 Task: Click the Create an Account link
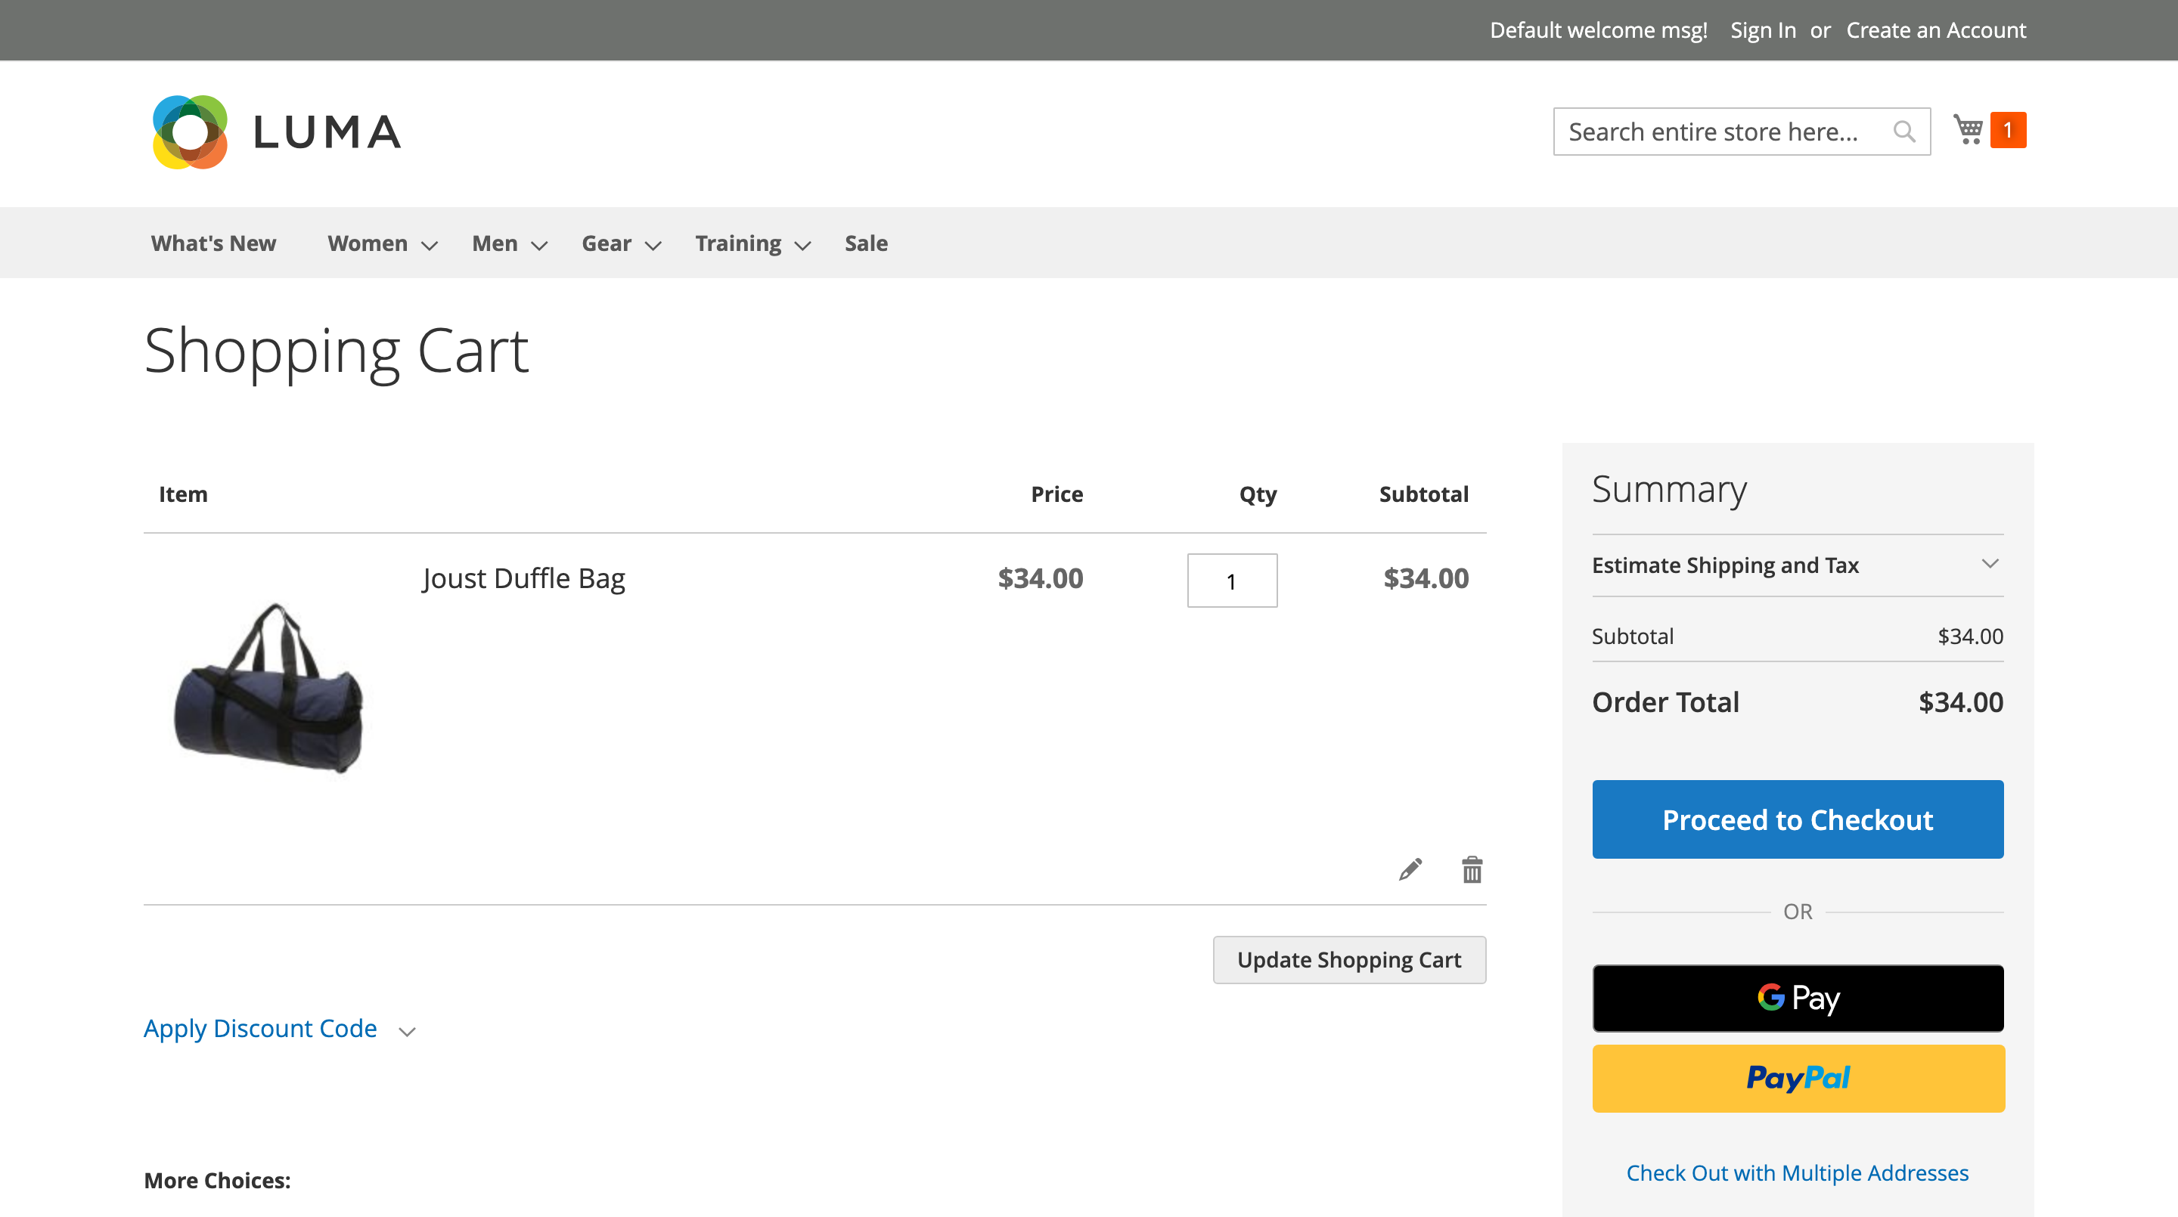click(x=1936, y=30)
